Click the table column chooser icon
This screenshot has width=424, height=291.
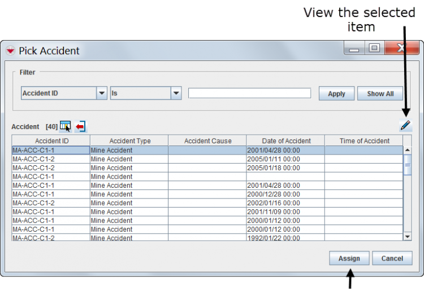pyautogui.click(x=66, y=126)
